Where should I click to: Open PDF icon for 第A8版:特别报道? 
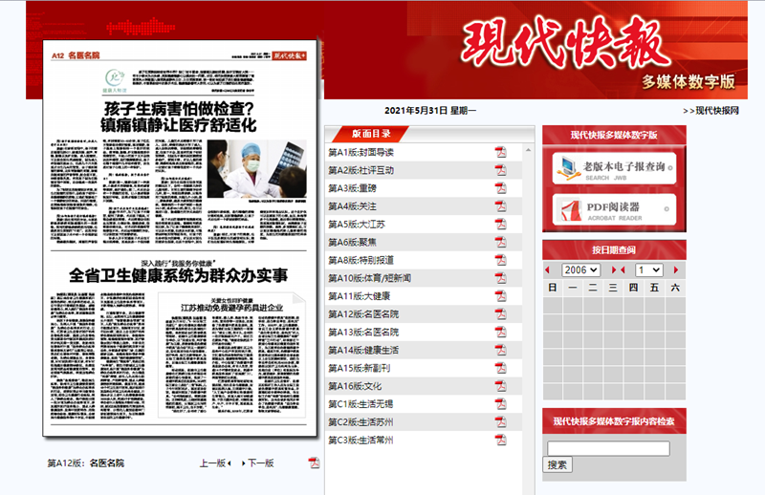click(500, 260)
